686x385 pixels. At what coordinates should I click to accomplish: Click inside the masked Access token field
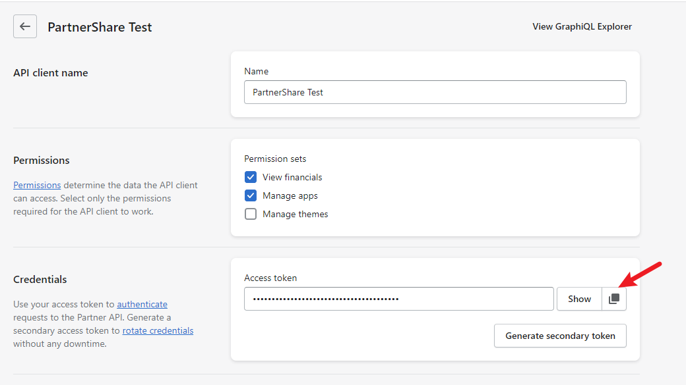point(399,299)
